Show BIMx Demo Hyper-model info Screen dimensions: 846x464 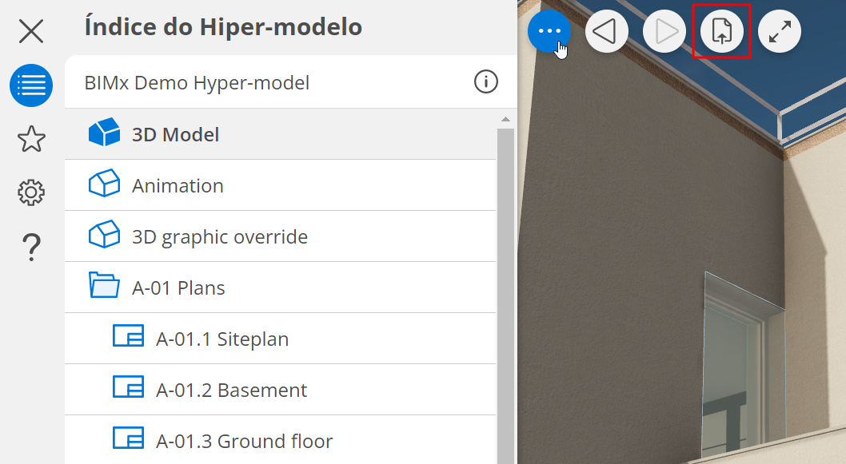click(485, 82)
